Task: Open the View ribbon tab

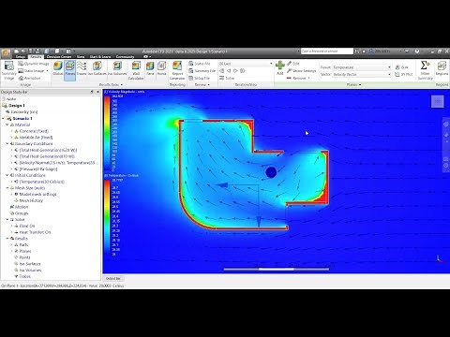Action: (81, 57)
